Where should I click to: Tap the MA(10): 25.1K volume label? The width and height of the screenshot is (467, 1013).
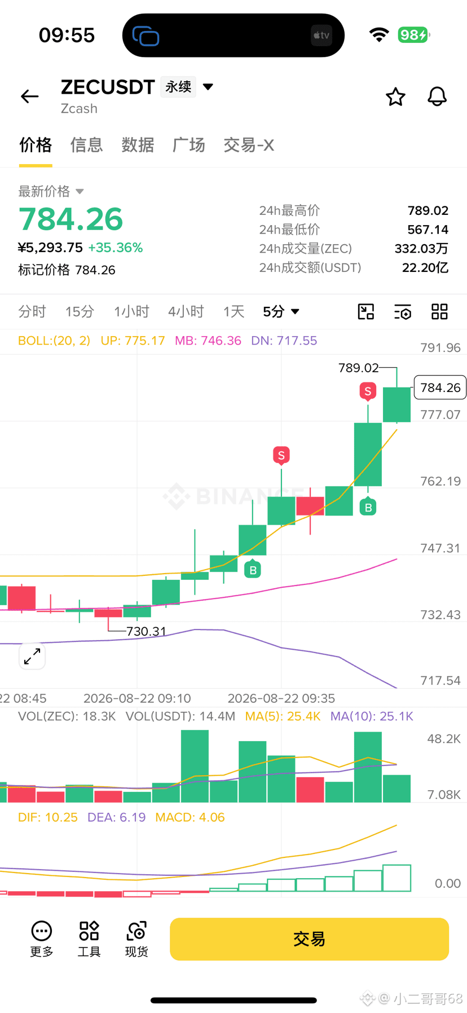pos(372,716)
